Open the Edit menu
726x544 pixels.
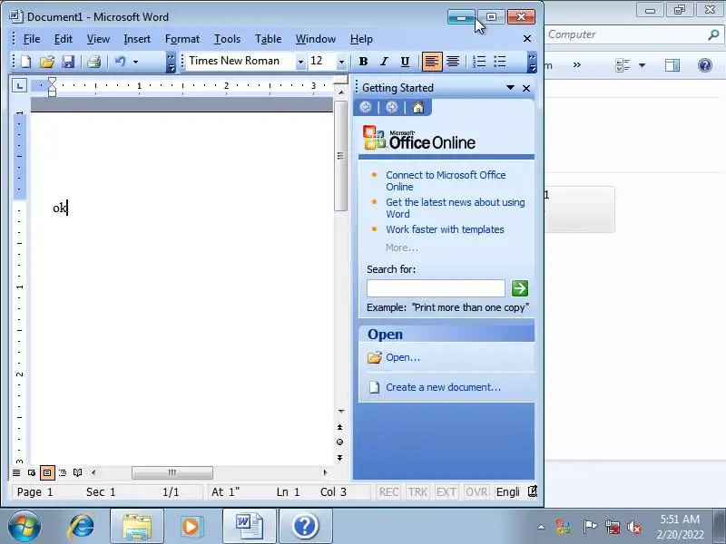click(63, 39)
